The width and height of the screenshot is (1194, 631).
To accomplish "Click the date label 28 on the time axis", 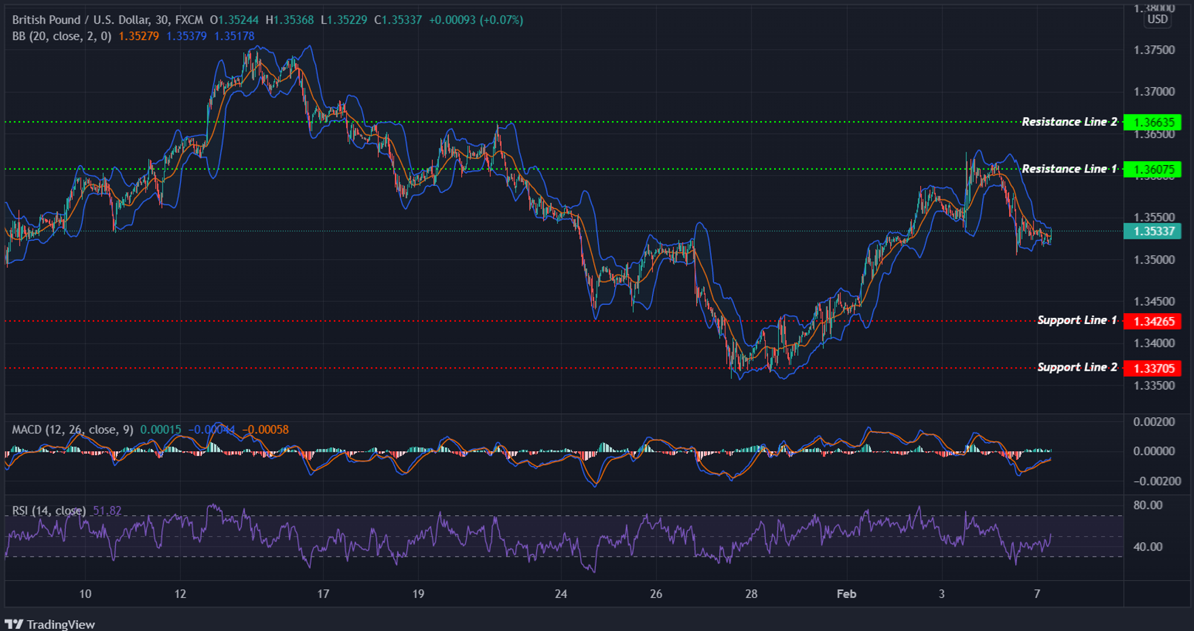I will point(750,594).
